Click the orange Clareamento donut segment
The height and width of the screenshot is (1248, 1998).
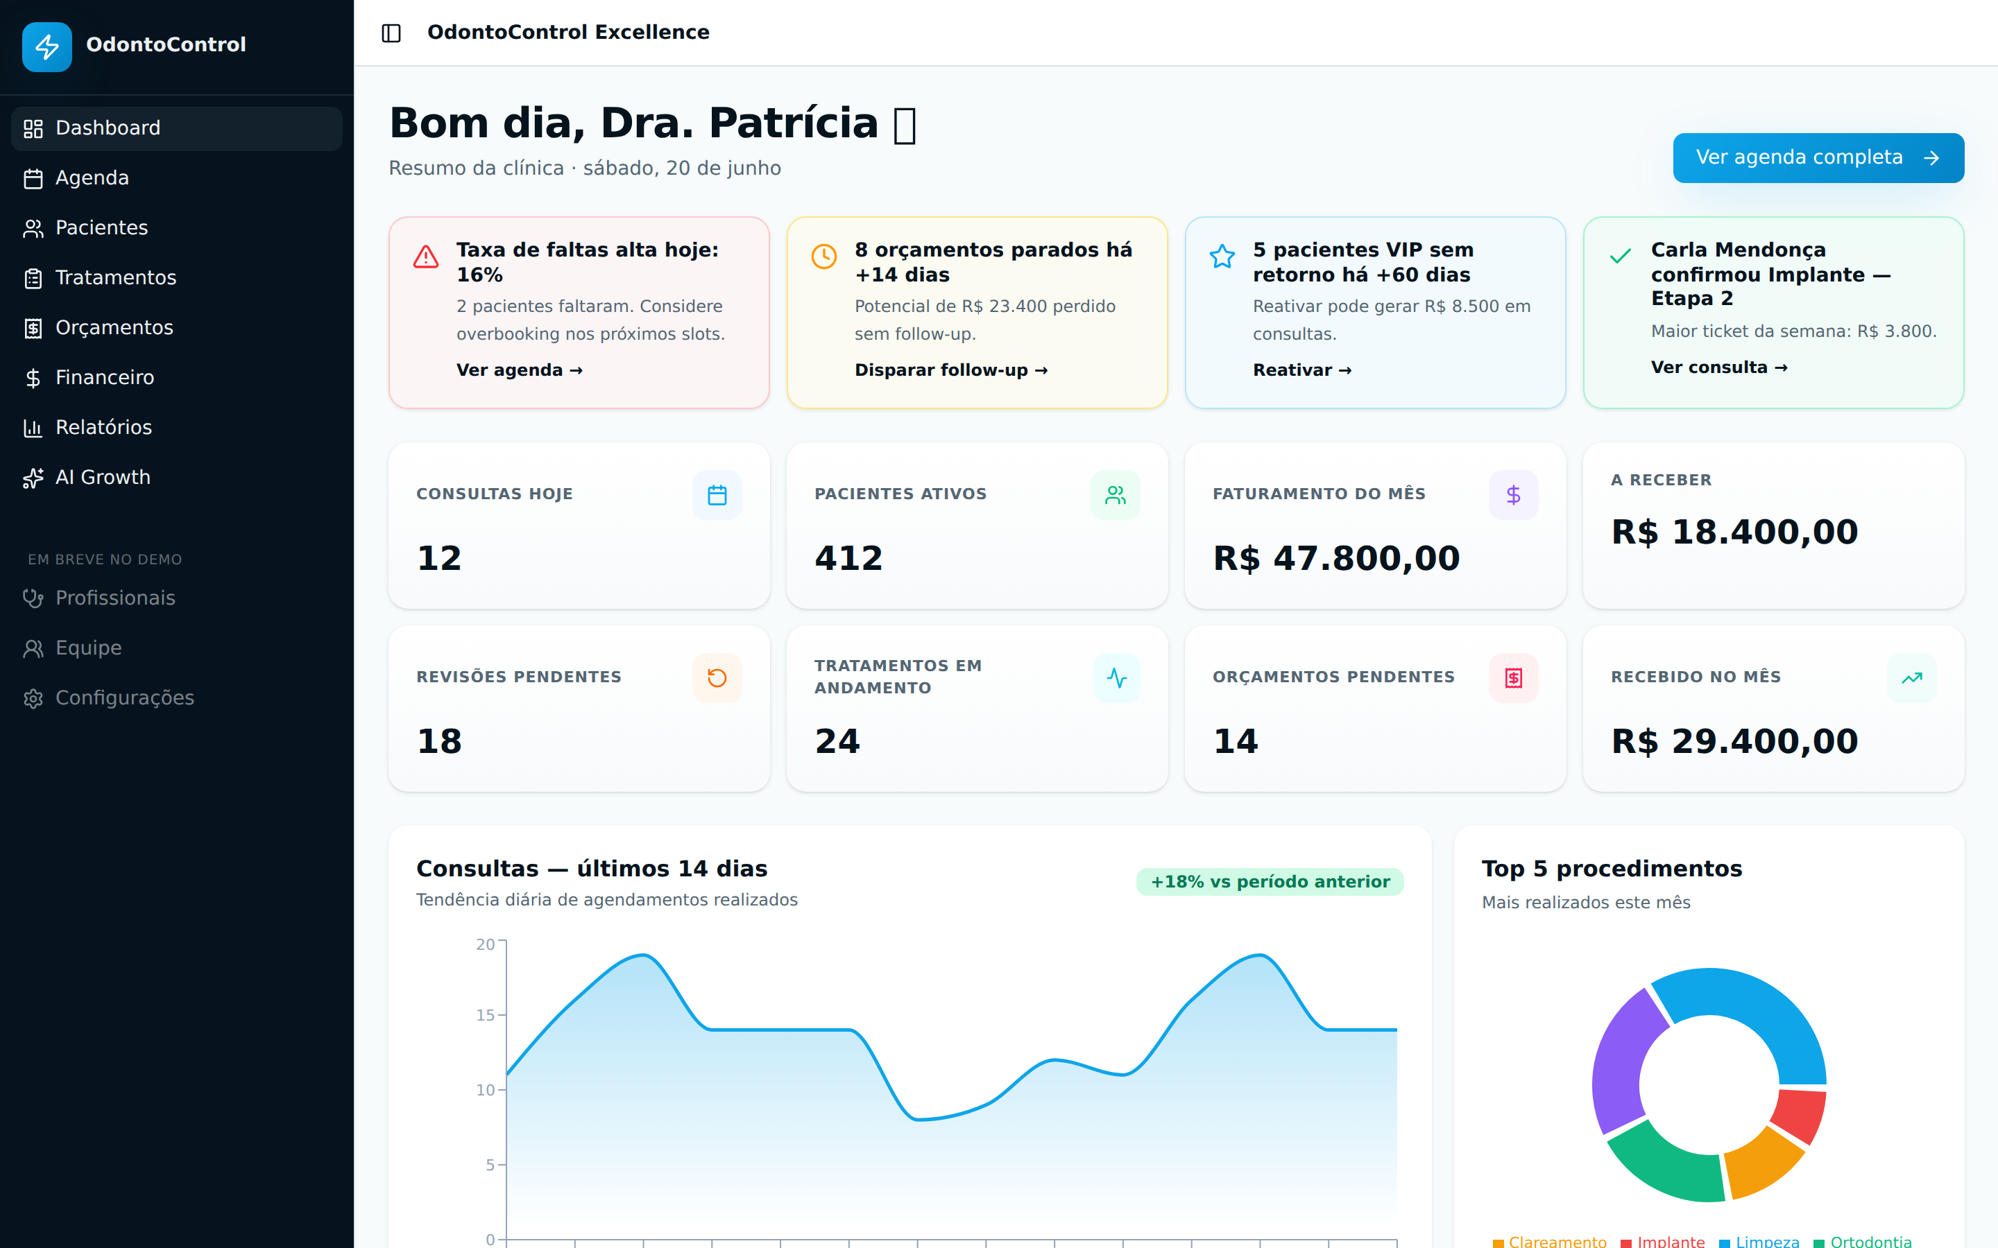click(x=1763, y=1162)
